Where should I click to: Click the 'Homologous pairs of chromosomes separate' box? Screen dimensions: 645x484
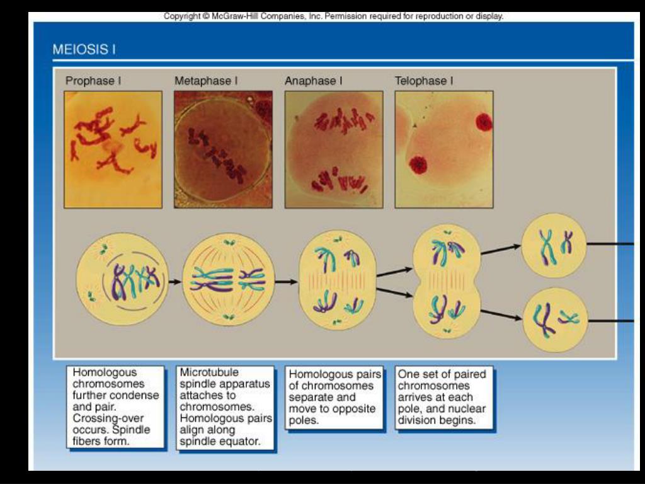click(334, 398)
